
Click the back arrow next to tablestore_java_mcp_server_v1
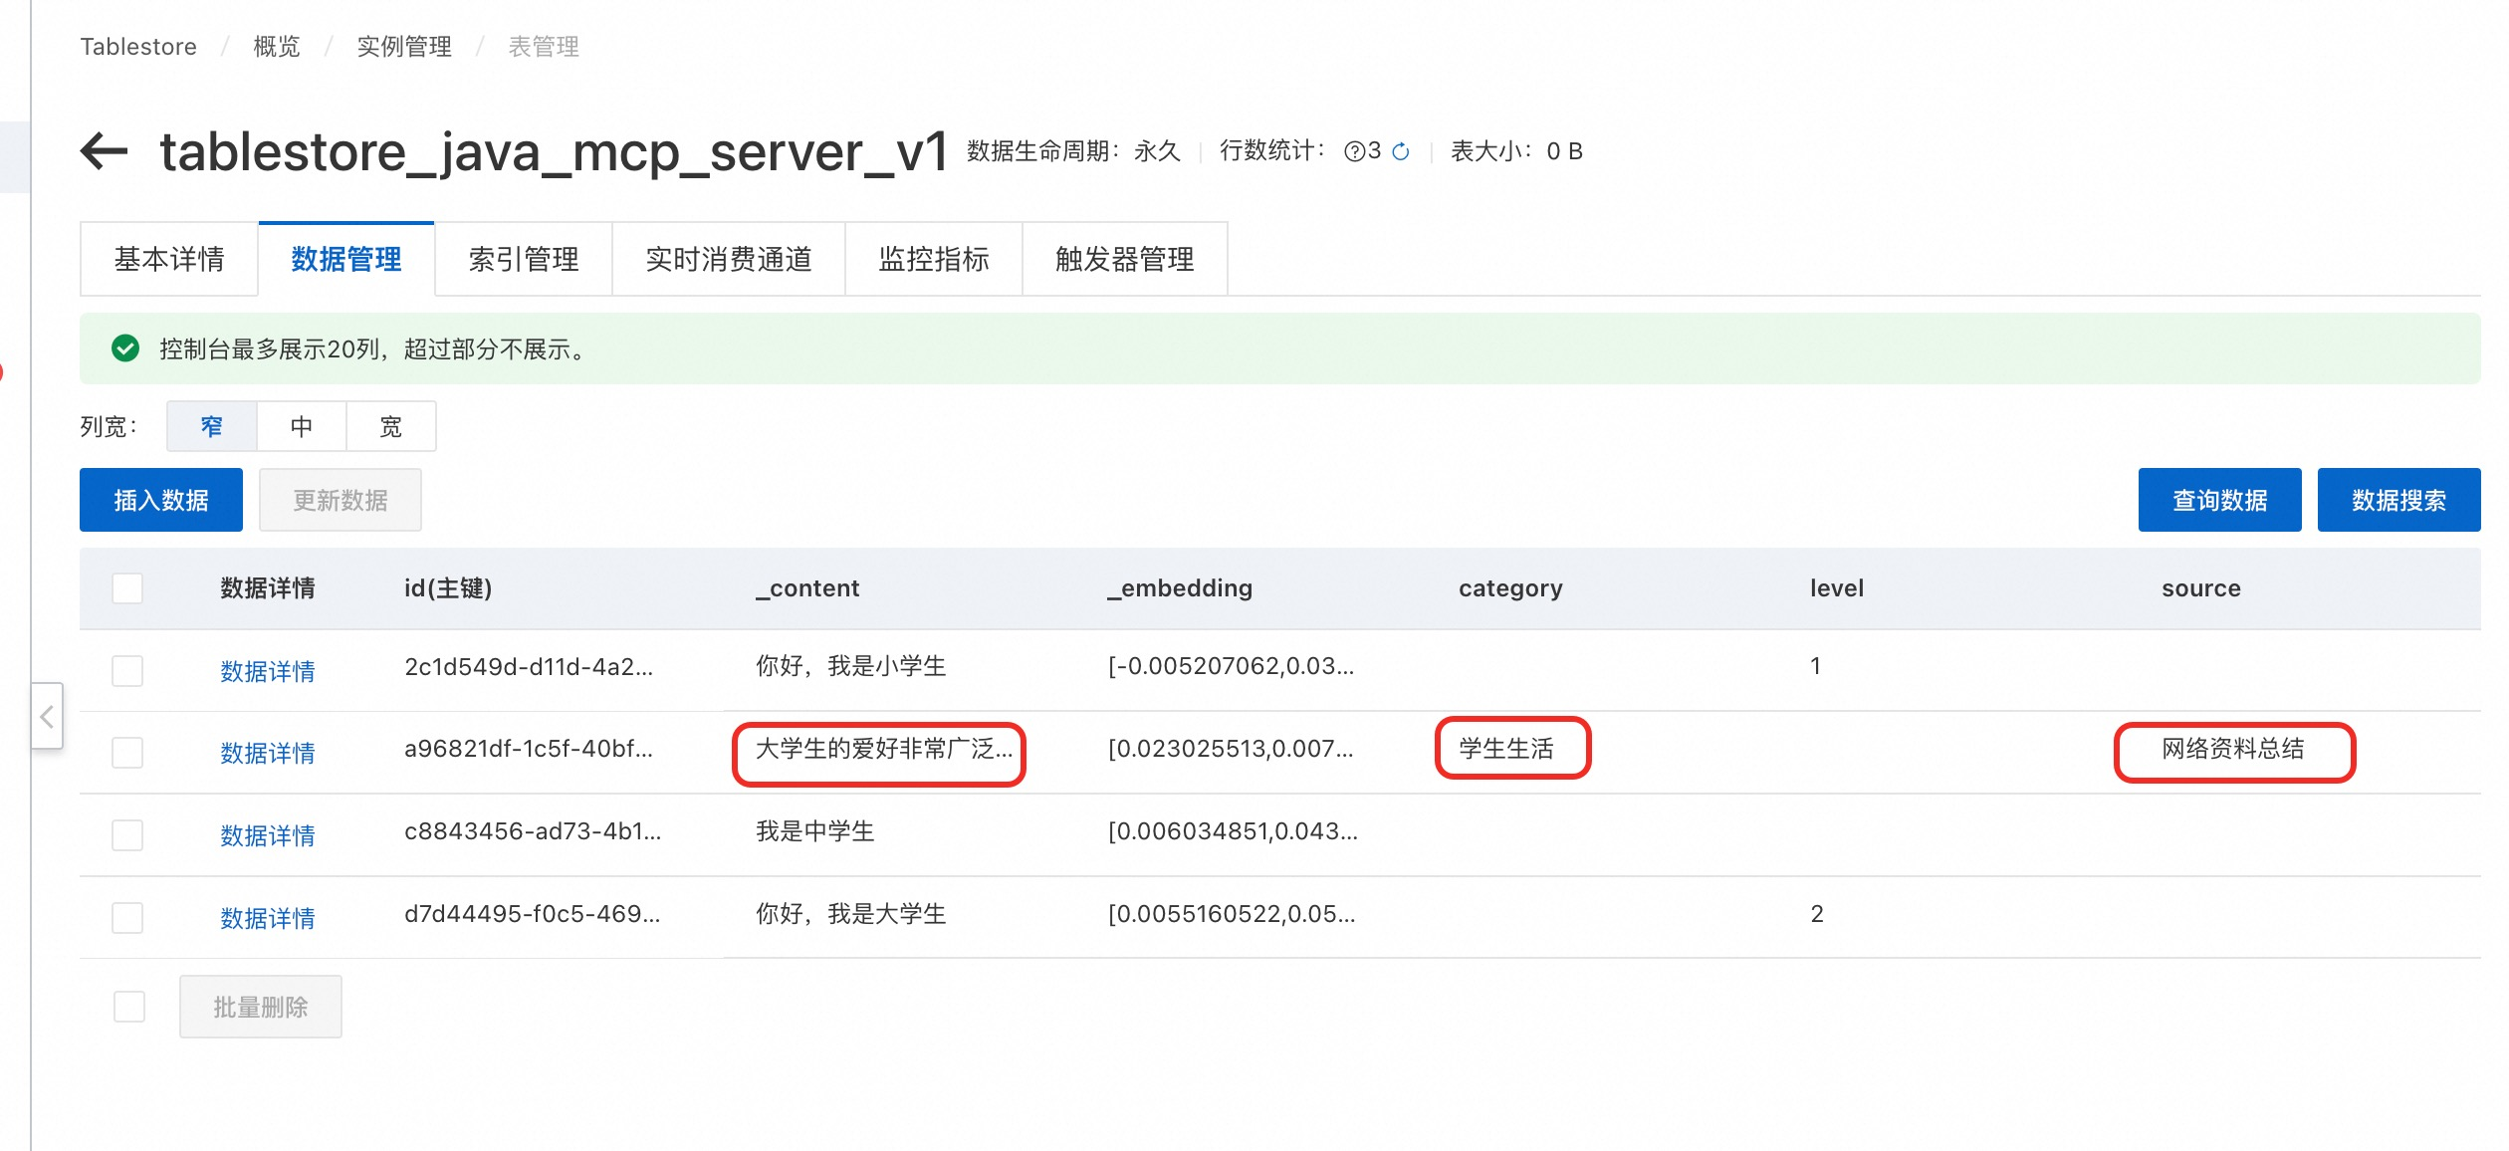click(x=105, y=151)
